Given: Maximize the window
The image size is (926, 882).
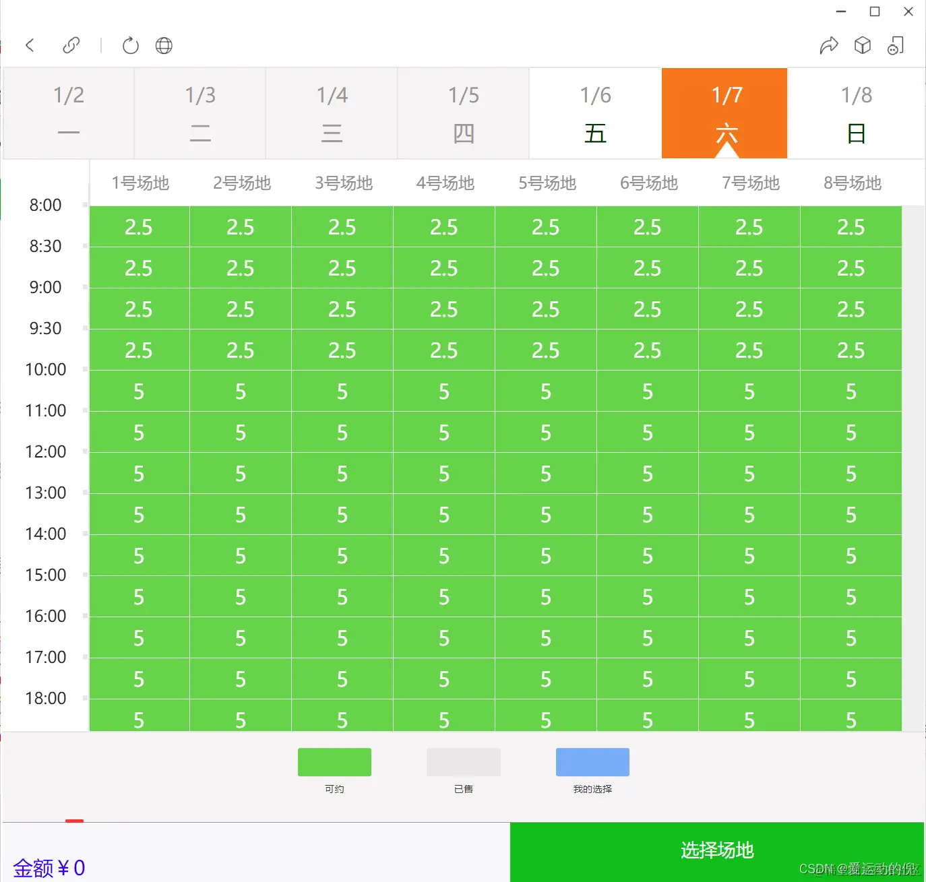Looking at the screenshot, I should pyautogui.click(x=875, y=11).
